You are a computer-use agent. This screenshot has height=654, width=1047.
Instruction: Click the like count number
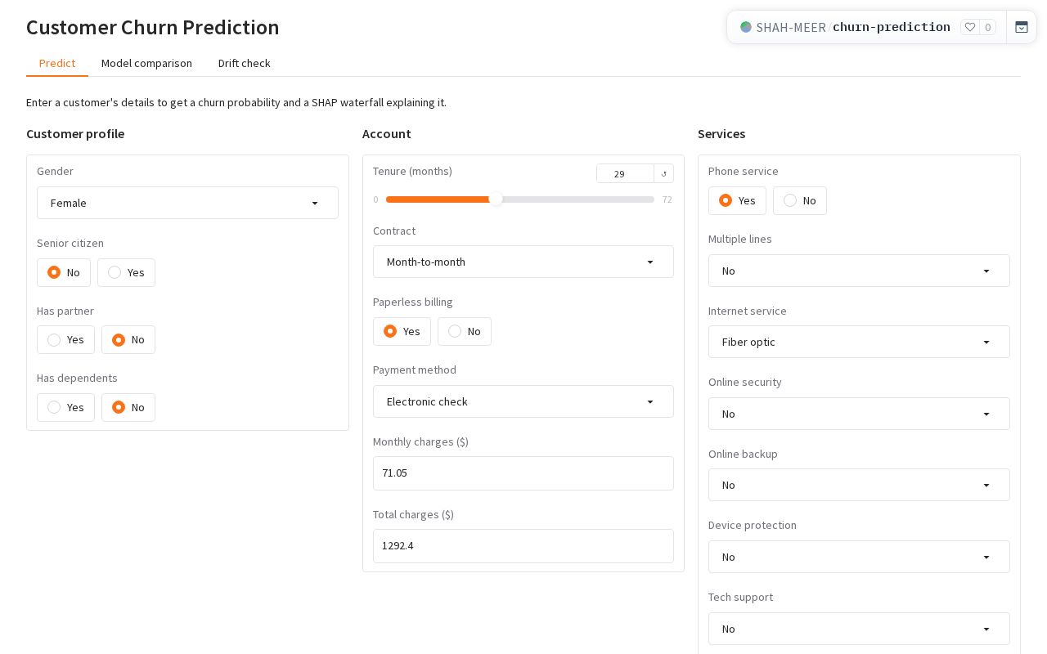987,27
